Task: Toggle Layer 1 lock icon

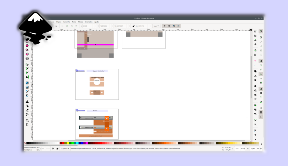Action: [x=57, y=149]
